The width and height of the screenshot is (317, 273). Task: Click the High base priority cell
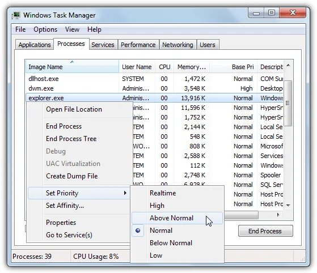(x=247, y=88)
